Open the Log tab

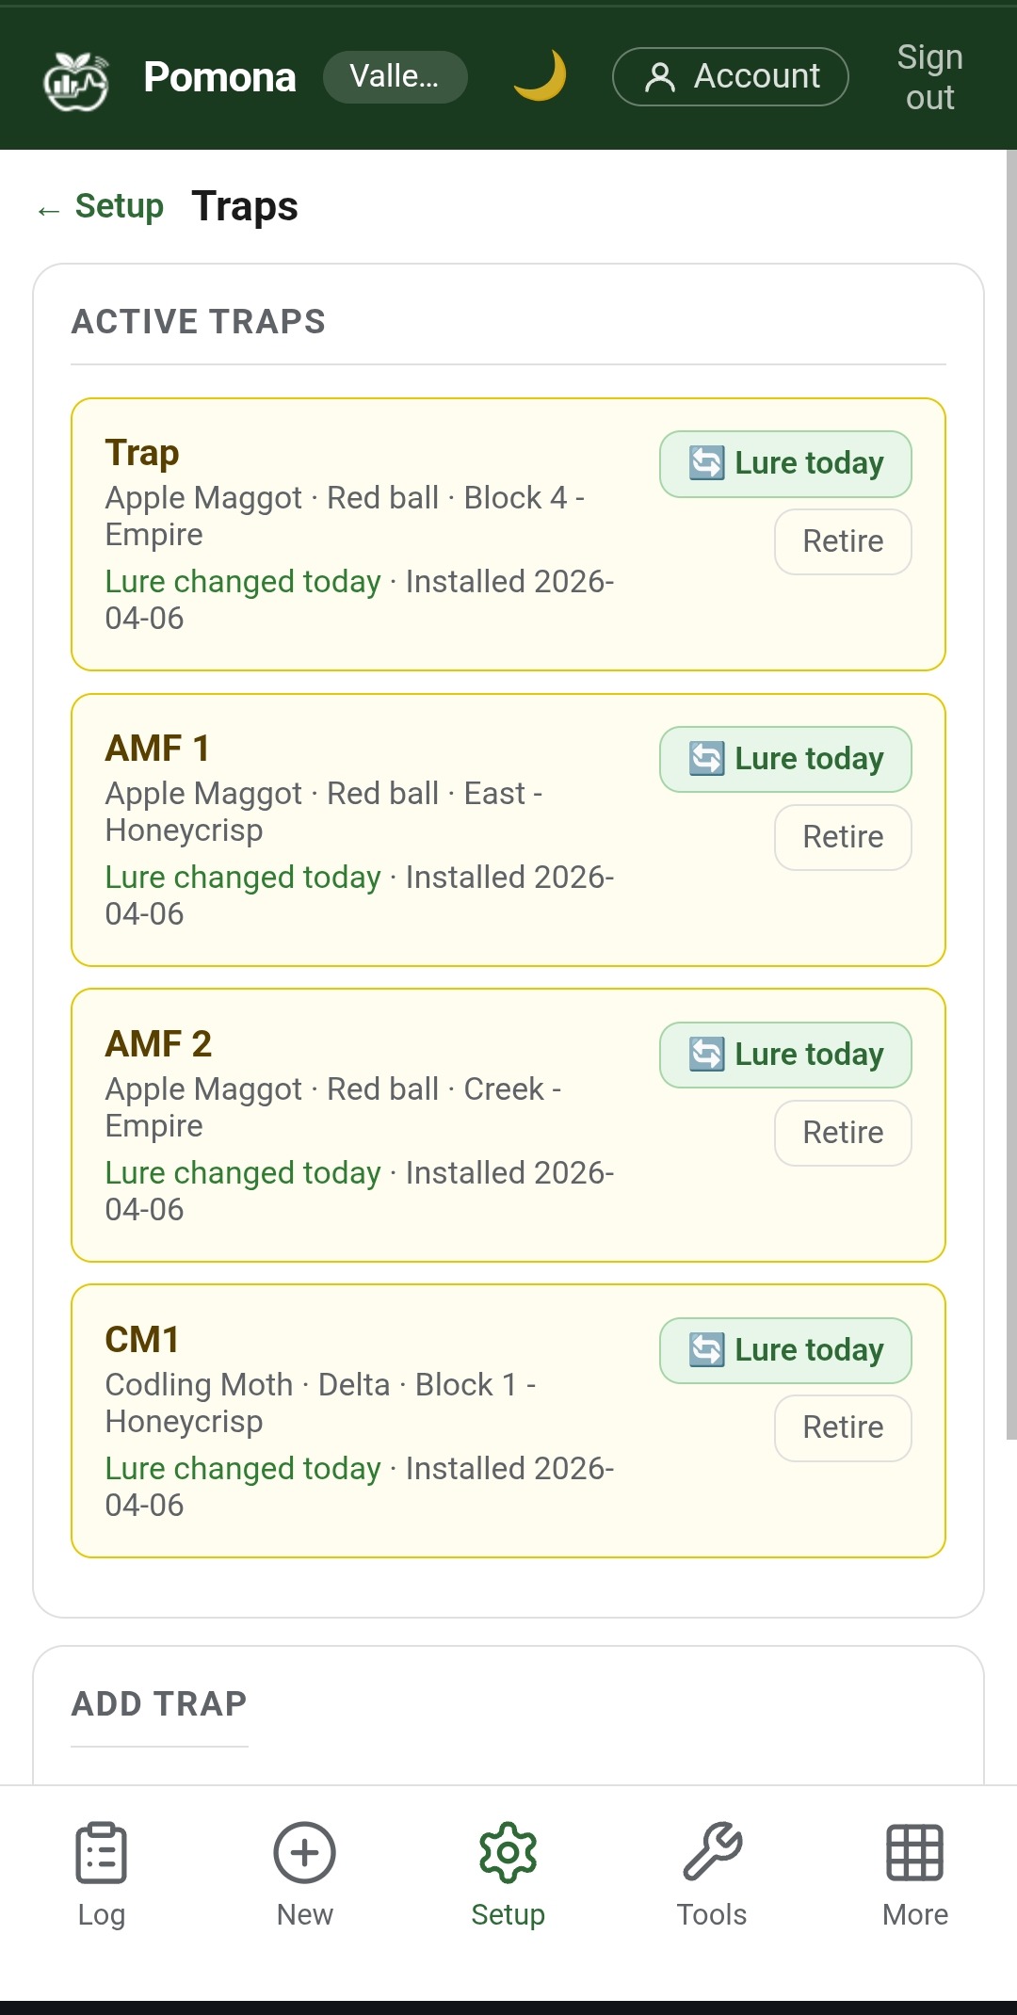coord(101,1874)
